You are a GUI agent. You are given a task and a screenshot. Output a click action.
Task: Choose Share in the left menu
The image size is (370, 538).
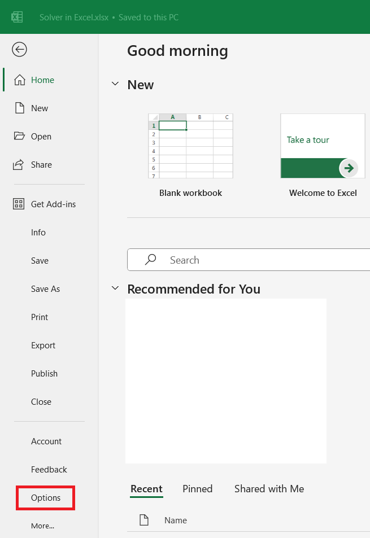42,165
